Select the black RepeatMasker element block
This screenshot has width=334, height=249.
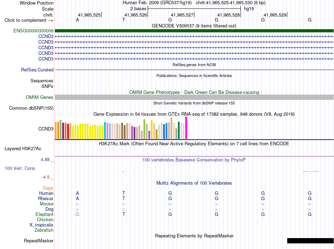[310, 241]
